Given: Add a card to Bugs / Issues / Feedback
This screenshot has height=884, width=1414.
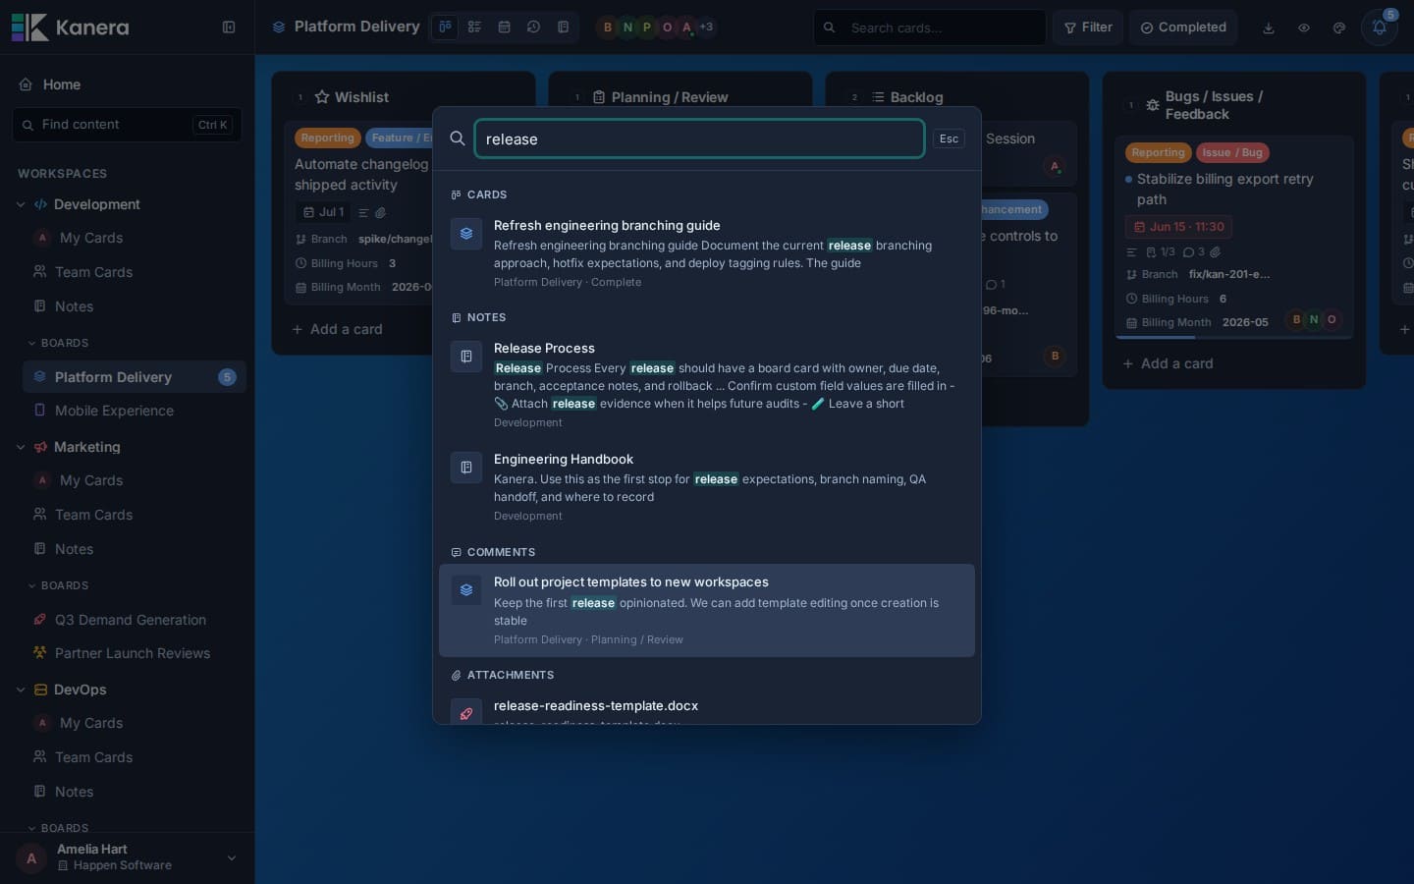Looking at the screenshot, I should 1168,363.
